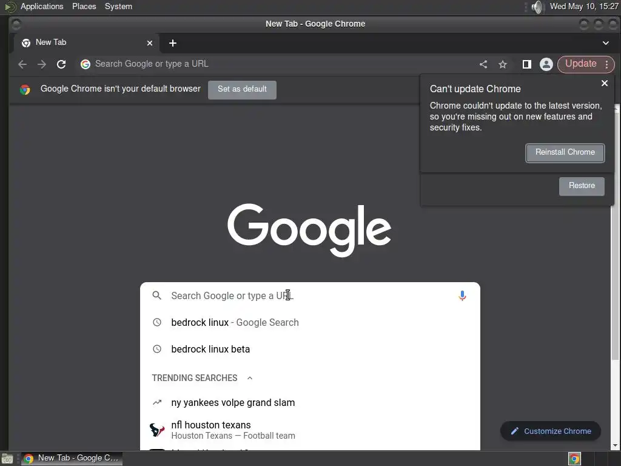This screenshot has height=466, width=621.
Task: Click the Chrome logo in the default browser bar
Action: [x=25, y=90]
